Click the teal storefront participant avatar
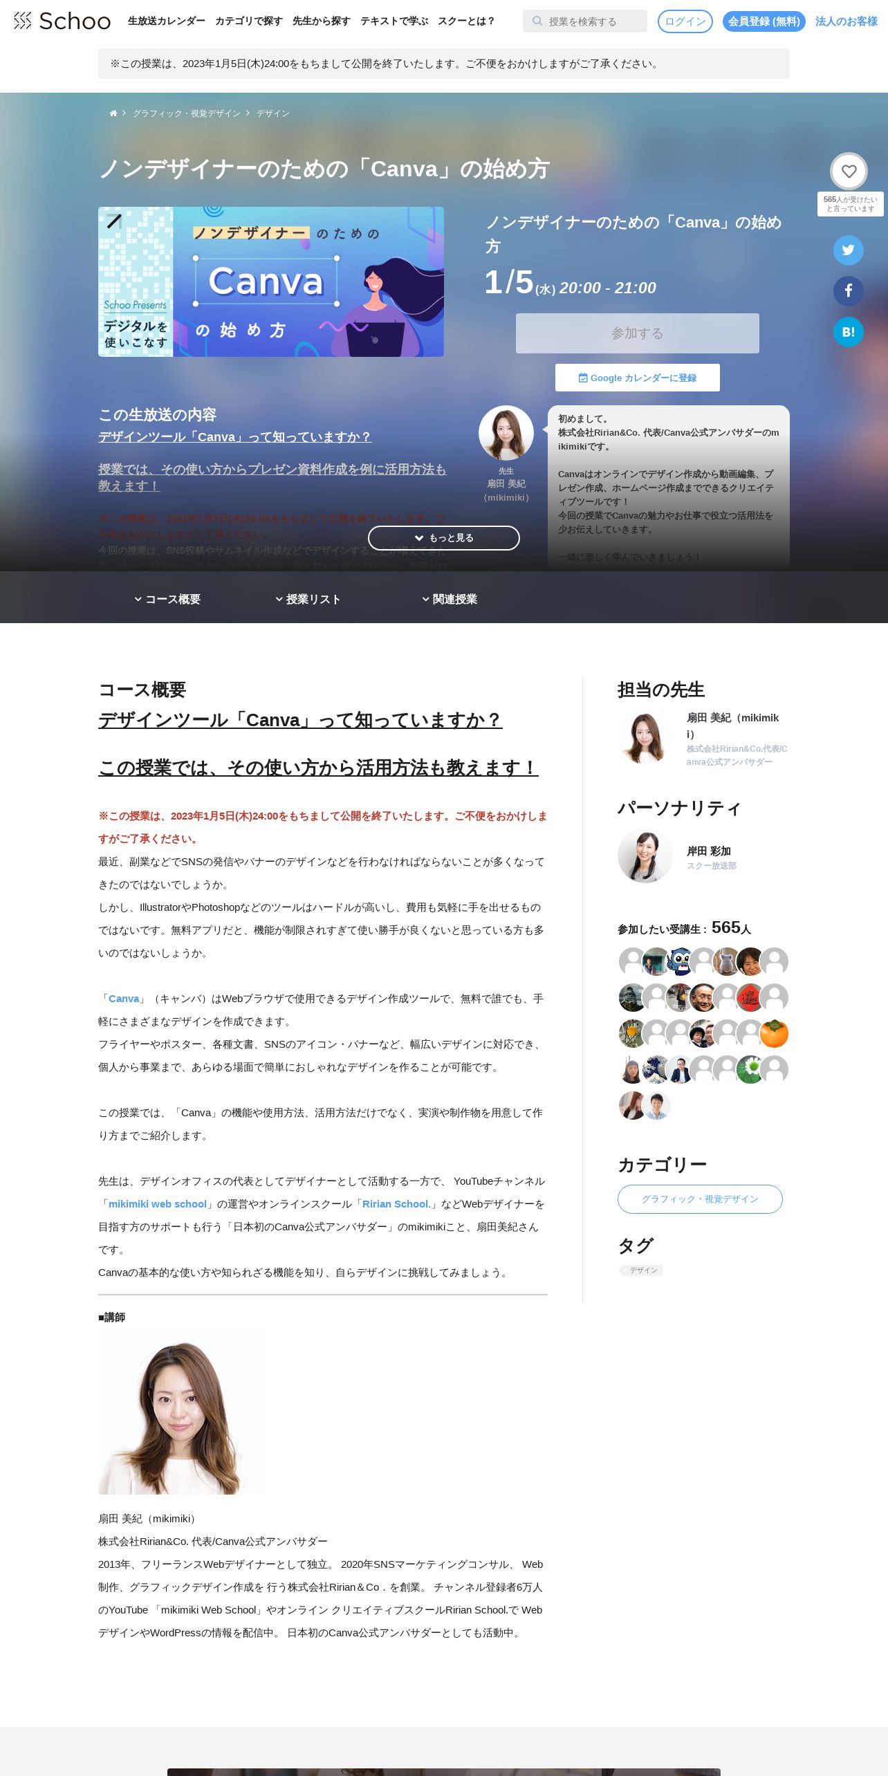Screen dimensions: 888x1776 (x=656, y=961)
